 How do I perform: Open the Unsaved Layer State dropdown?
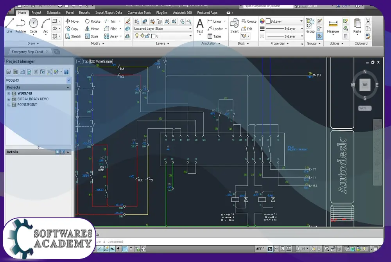(163, 29)
